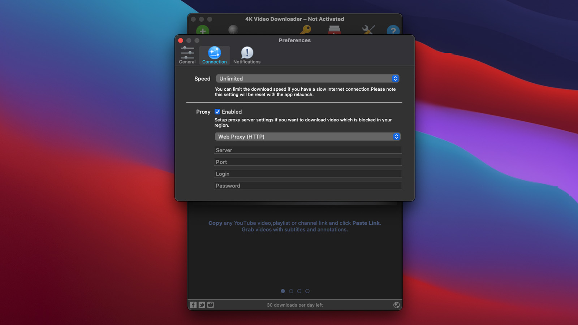Click the 'Paste Link' text in main window hint
This screenshot has width=578, height=325.
pyautogui.click(x=366, y=223)
